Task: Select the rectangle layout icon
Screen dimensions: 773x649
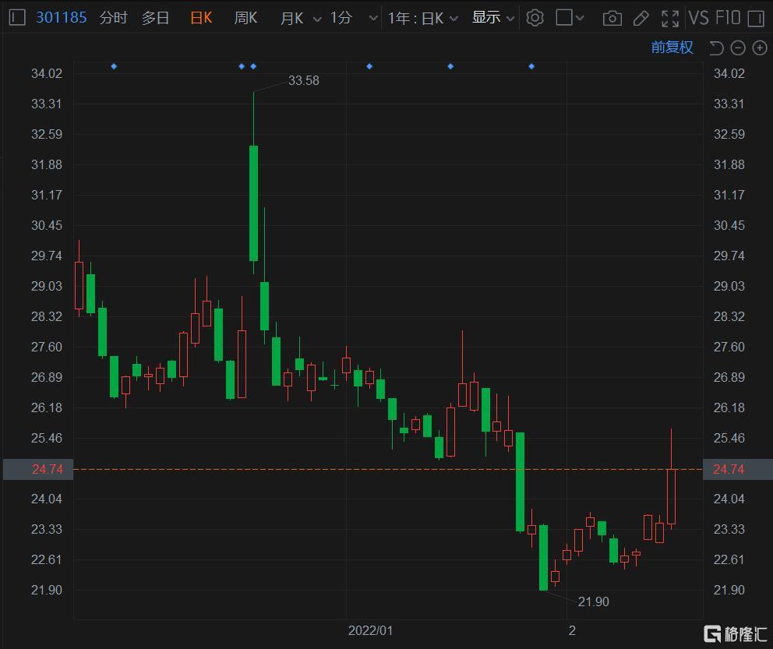Action: point(564,18)
